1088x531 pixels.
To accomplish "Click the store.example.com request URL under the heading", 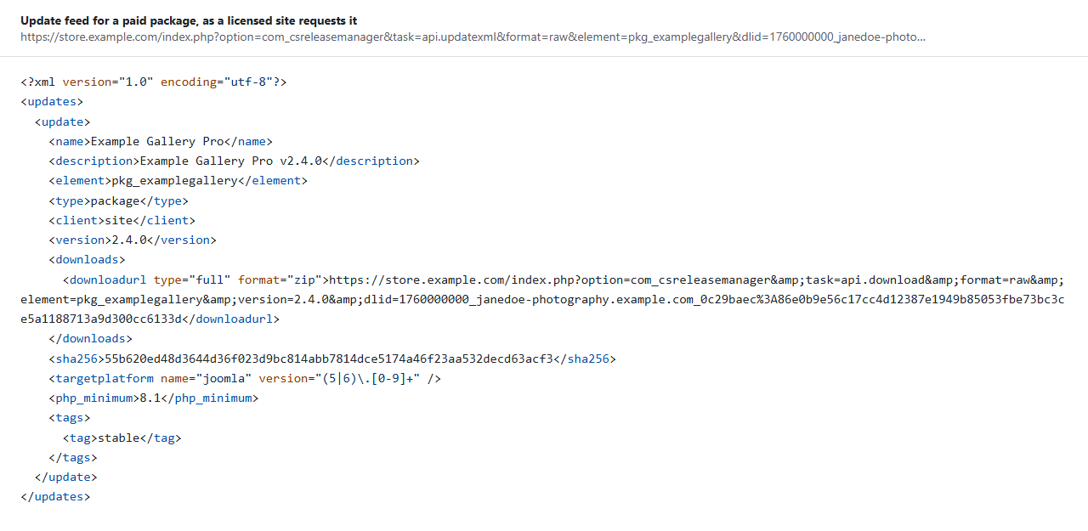I will pyautogui.click(x=473, y=37).
